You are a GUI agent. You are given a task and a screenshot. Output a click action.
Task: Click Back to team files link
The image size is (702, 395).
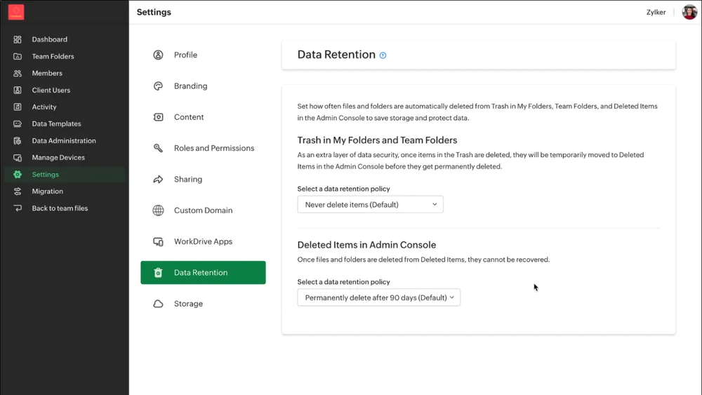(x=60, y=208)
